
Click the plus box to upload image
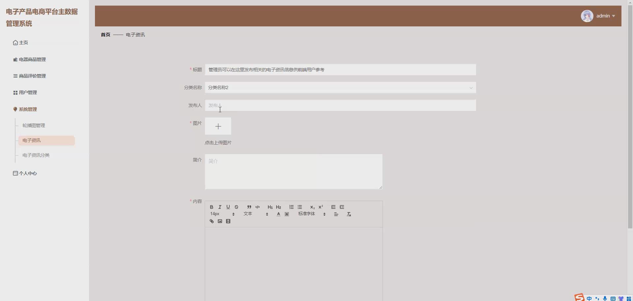pos(218,126)
